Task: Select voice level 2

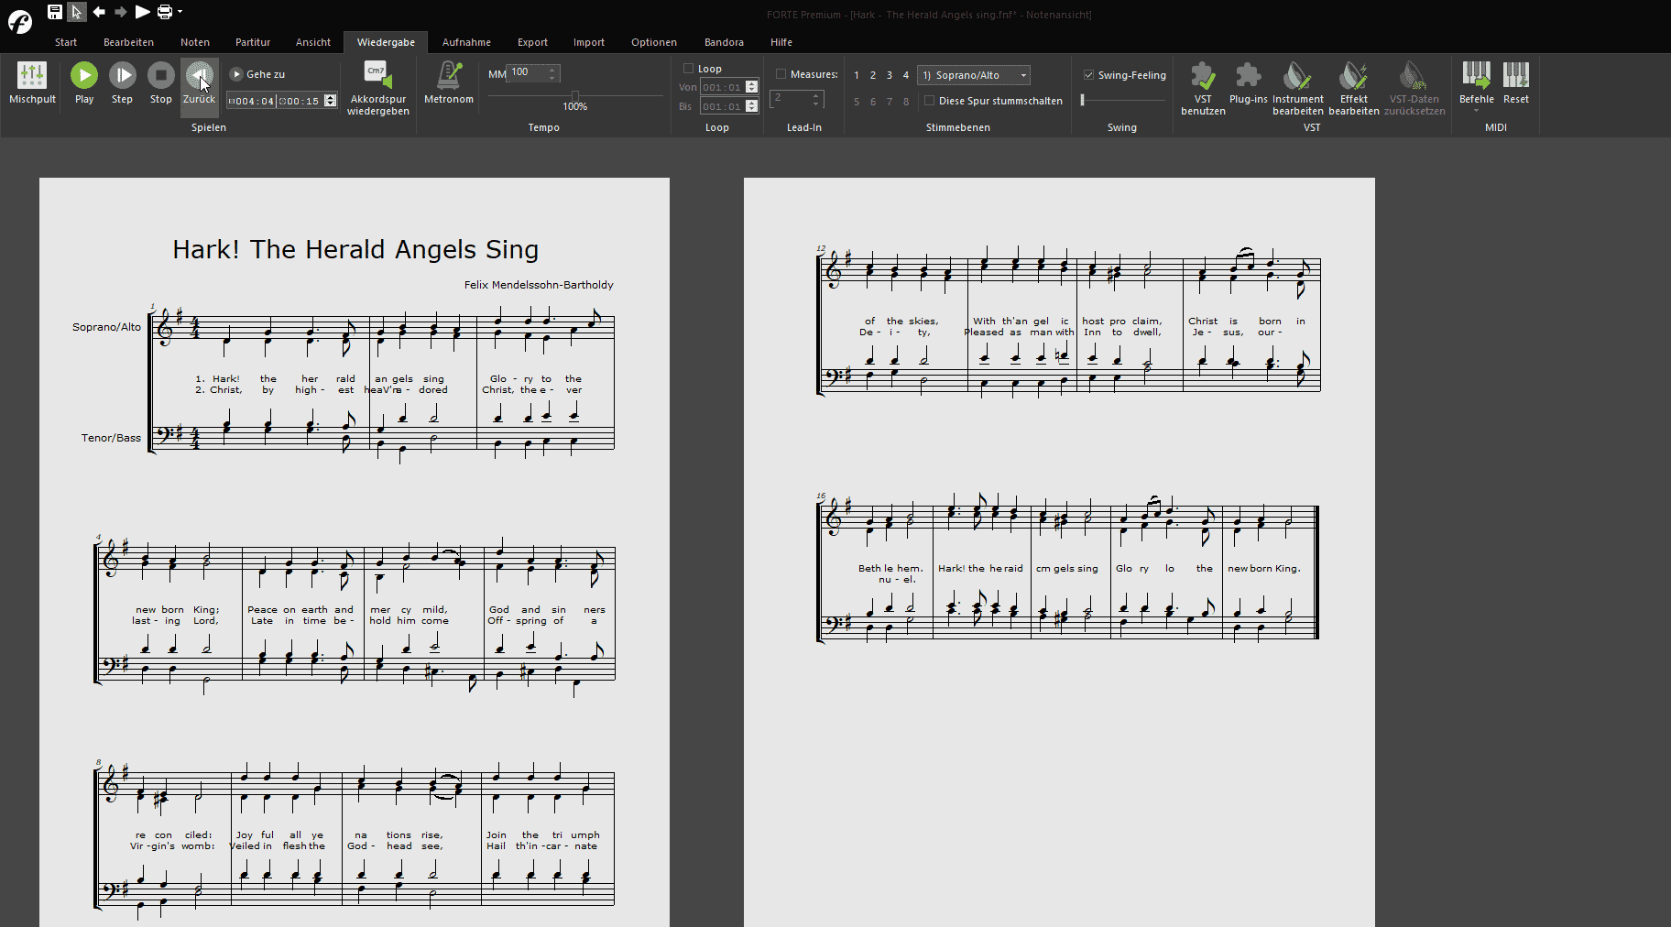Action: 873,75
